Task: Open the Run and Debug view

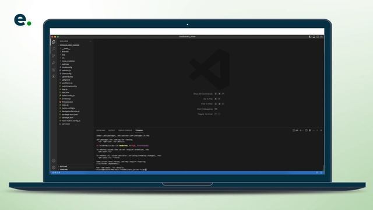Action: (x=54, y=62)
